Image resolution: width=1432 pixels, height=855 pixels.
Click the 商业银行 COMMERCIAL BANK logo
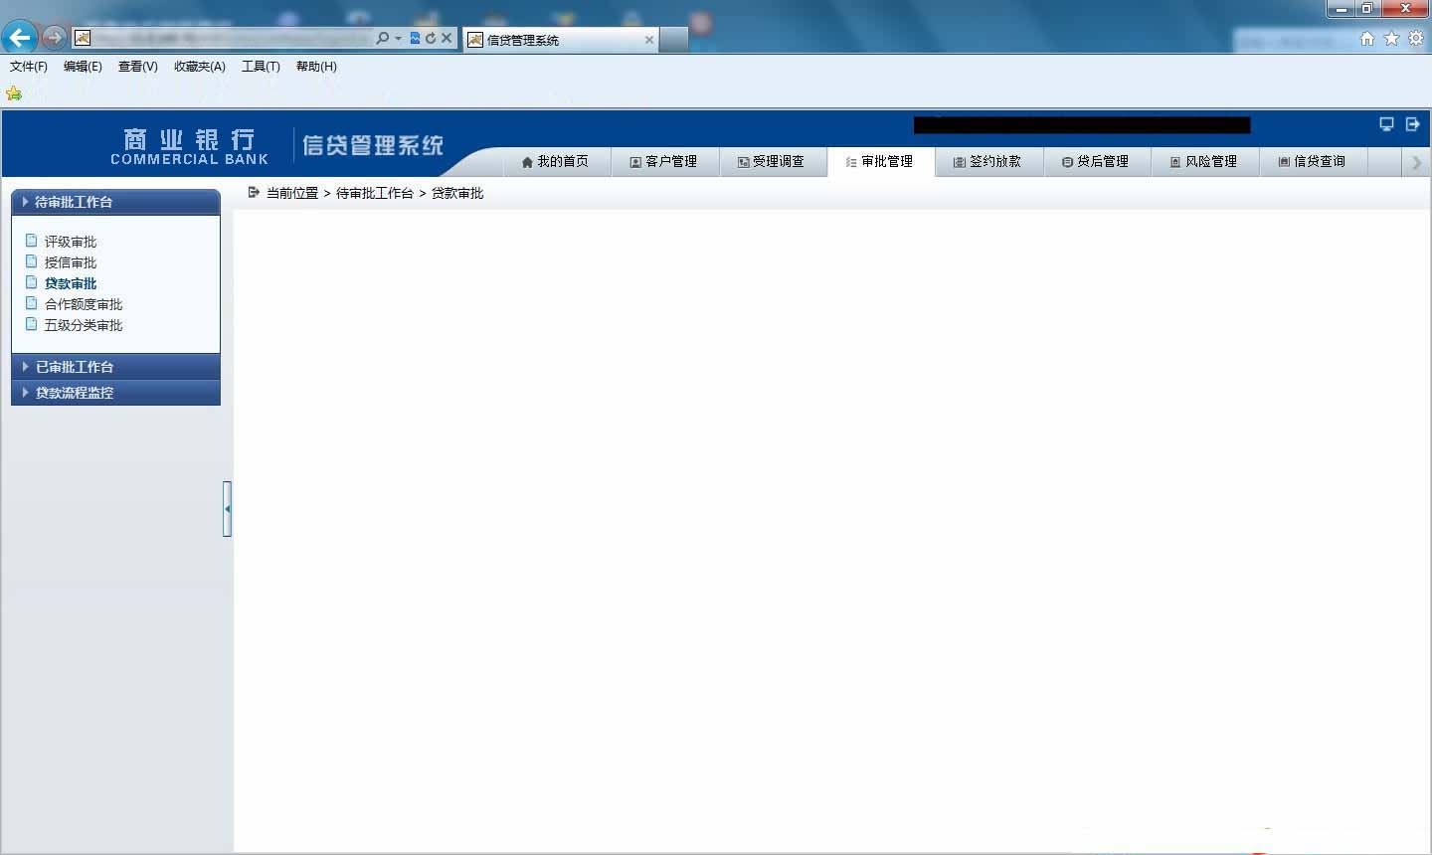pyautogui.click(x=189, y=146)
